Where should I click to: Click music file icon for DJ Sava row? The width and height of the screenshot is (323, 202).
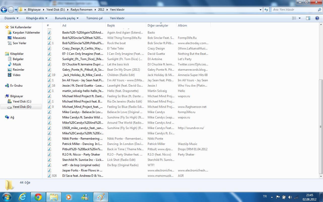click(49, 176)
